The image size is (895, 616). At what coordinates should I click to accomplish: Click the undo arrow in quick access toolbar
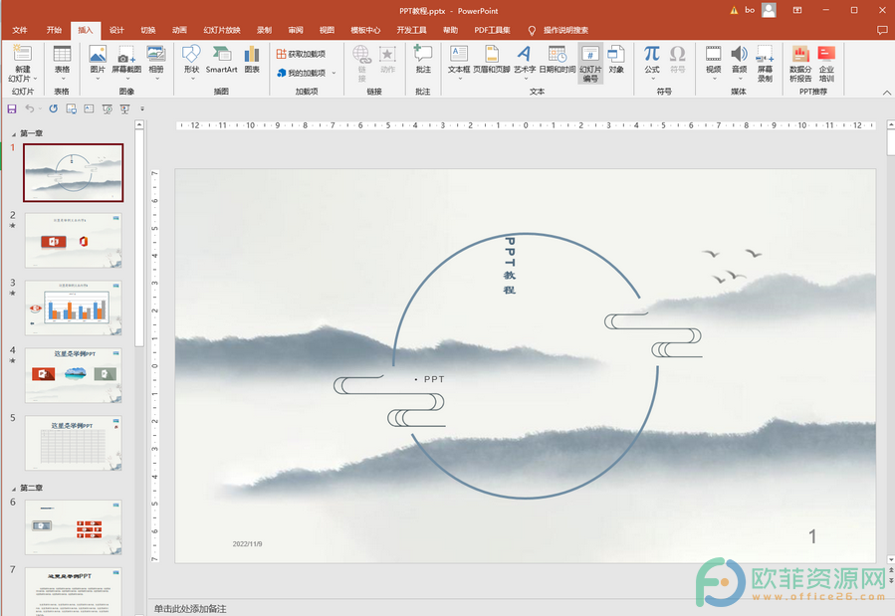[x=30, y=108]
